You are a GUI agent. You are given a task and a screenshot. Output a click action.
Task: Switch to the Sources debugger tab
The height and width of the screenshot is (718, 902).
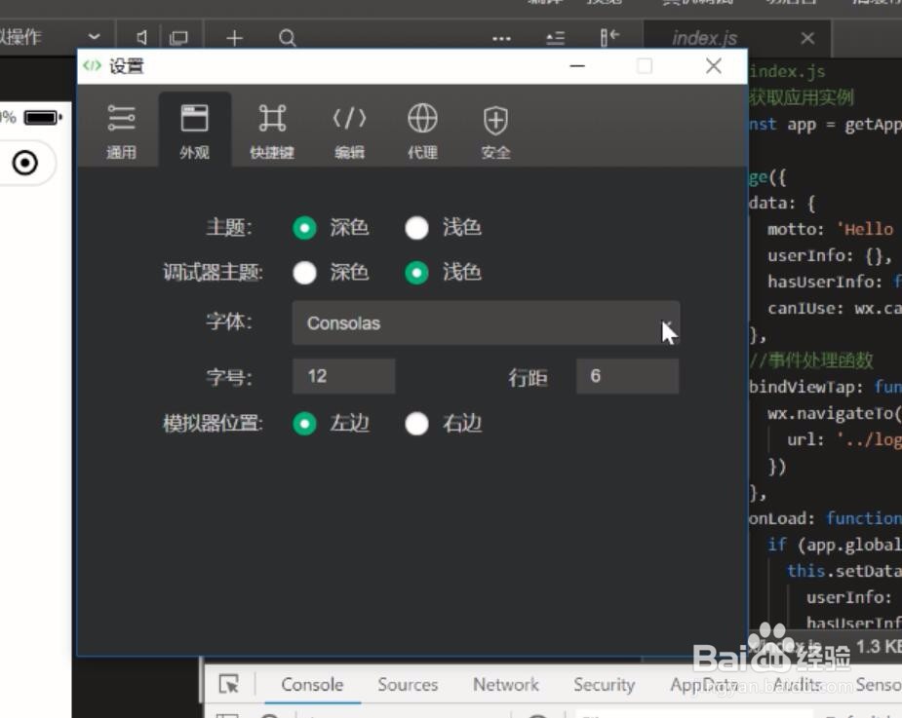tap(407, 684)
